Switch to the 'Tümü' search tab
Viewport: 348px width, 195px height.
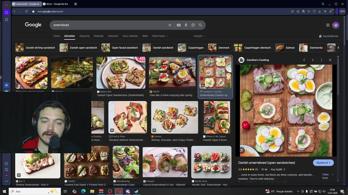click(x=57, y=36)
